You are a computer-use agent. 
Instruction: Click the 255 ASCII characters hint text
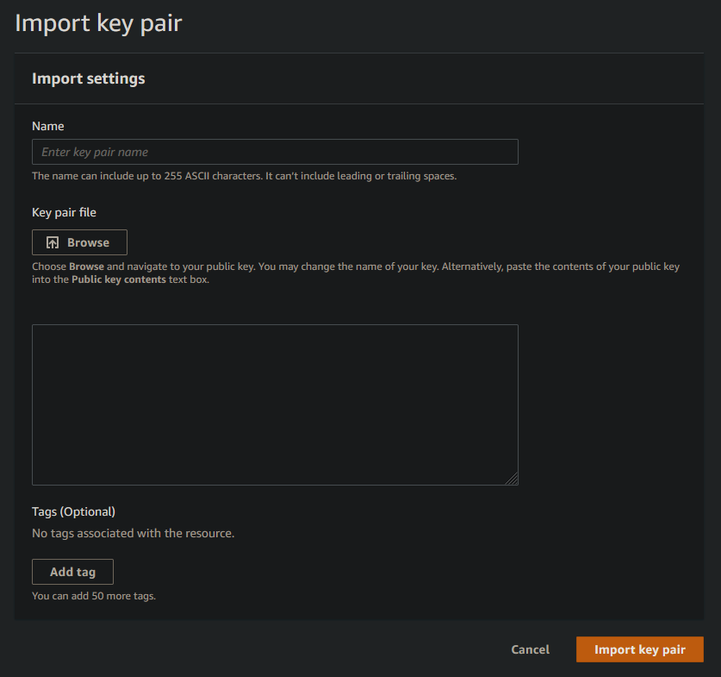(244, 176)
